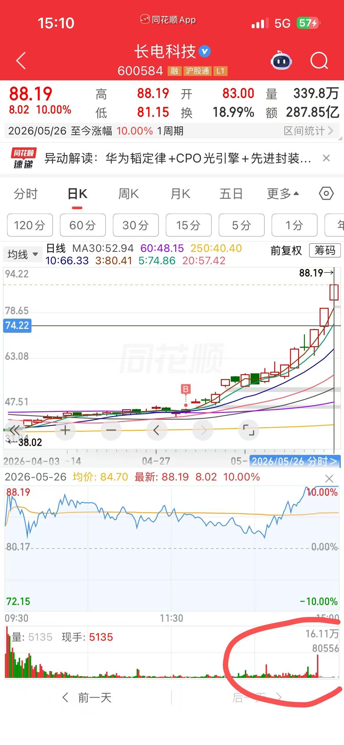Close the 异动解读 news banner

pyautogui.click(x=326, y=158)
